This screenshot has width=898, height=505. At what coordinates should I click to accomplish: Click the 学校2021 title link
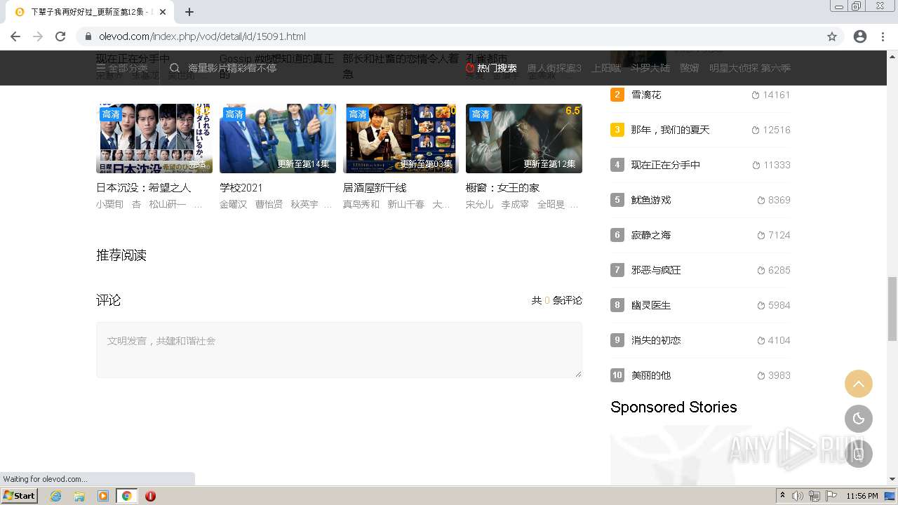[241, 188]
